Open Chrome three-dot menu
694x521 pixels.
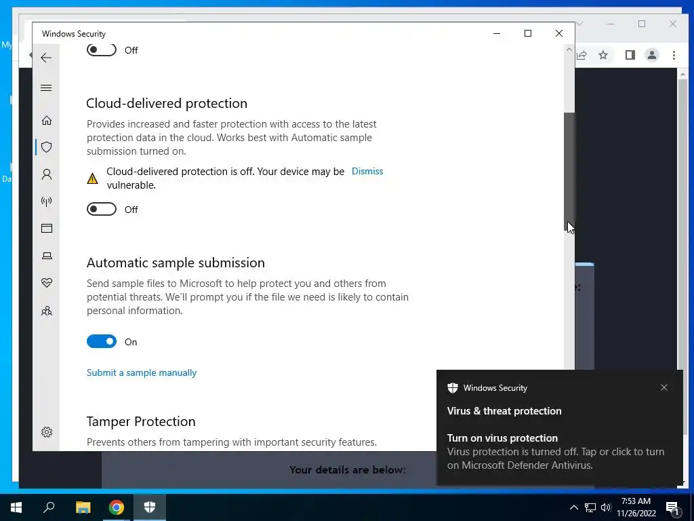tap(674, 55)
